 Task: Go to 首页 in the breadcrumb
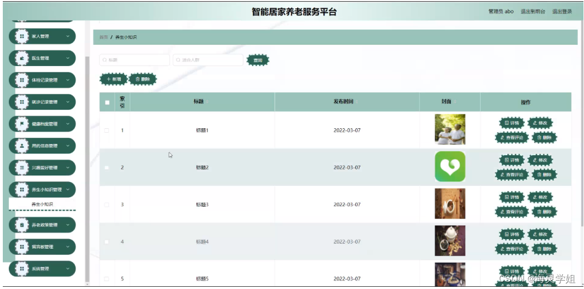(103, 38)
